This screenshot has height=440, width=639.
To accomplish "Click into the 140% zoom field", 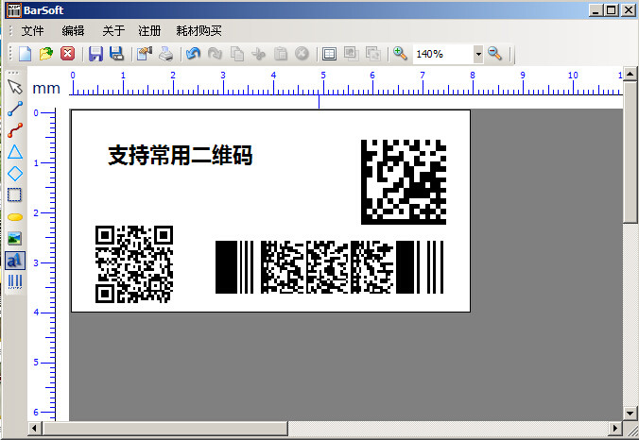I will click(442, 54).
